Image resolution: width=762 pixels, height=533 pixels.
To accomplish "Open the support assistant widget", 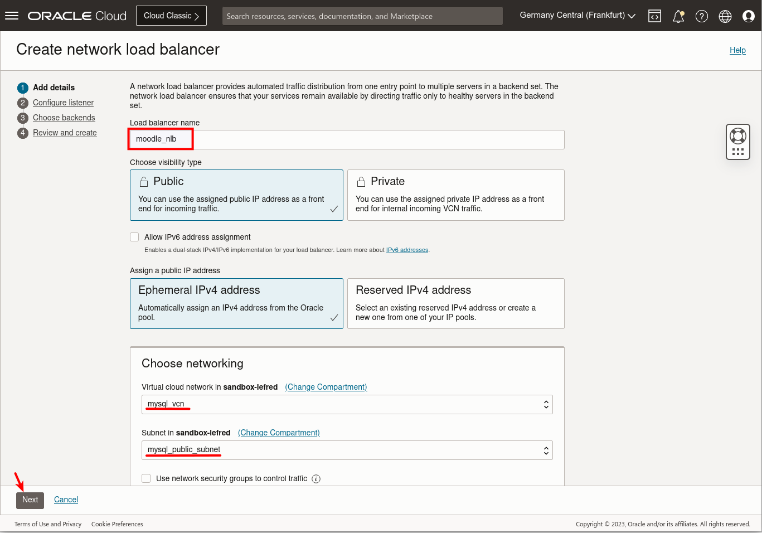I will point(737,141).
